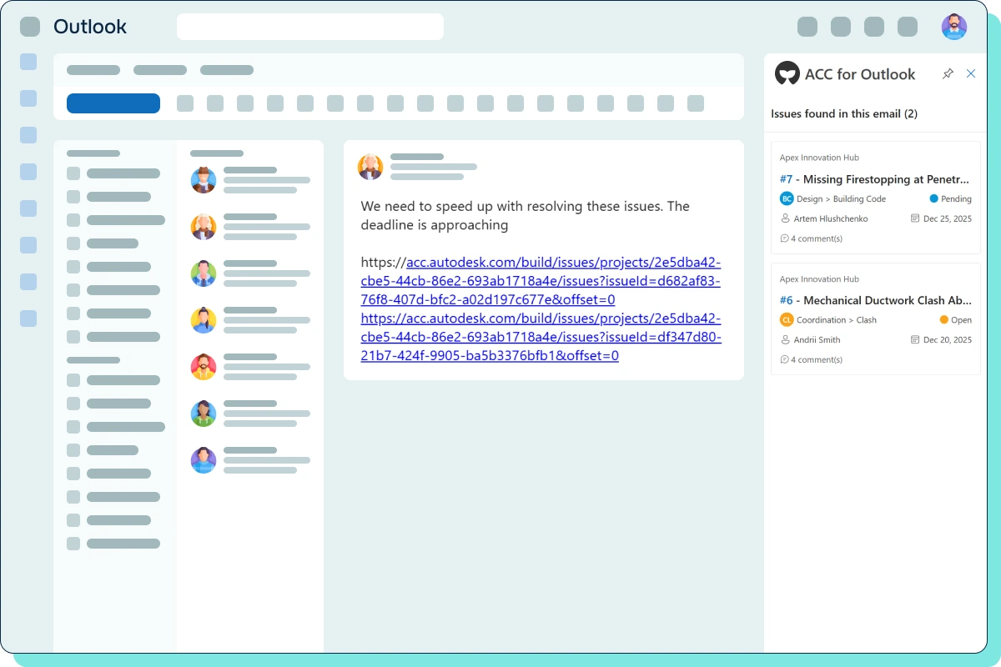Click 'Open' status label
Image resolution: width=1001 pixels, height=667 pixels.
[962, 320]
